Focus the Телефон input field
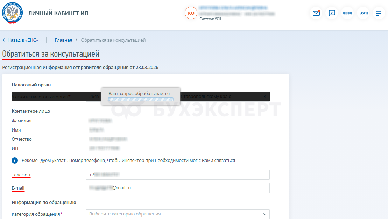This screenshot has width=388, height=220. (x=178, y=175)
